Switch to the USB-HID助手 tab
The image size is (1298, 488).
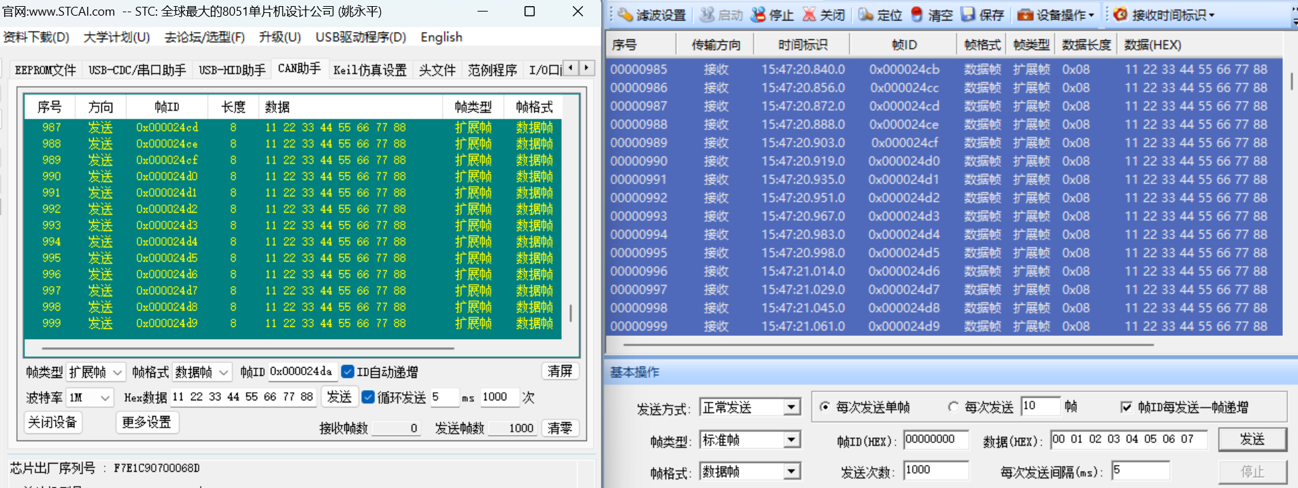coord(232,70)
